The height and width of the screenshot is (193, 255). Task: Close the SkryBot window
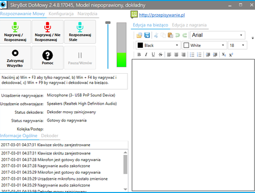(251, 5)
